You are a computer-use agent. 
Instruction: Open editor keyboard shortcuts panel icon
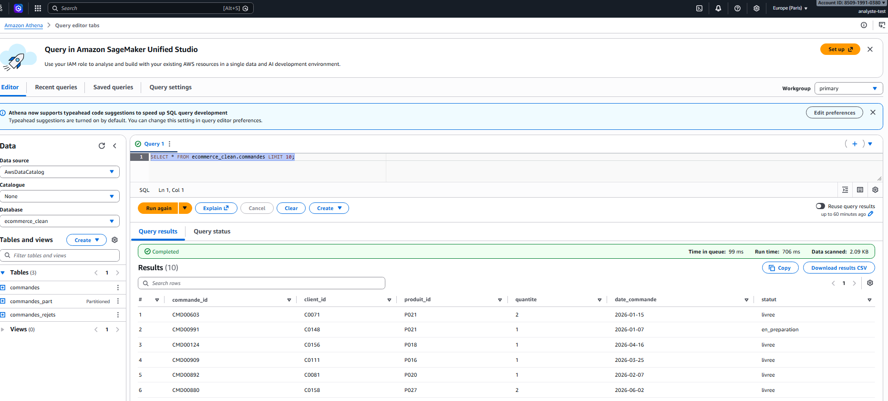coord(860,190)
